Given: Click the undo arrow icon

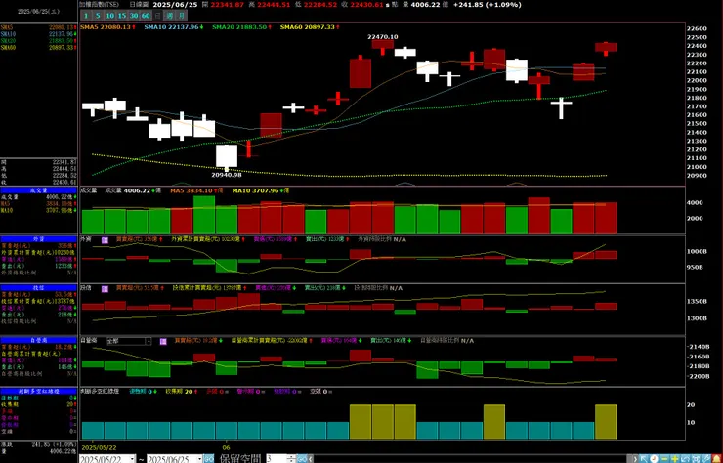Looking at the screenshot, I should click(x=685, y=459).
